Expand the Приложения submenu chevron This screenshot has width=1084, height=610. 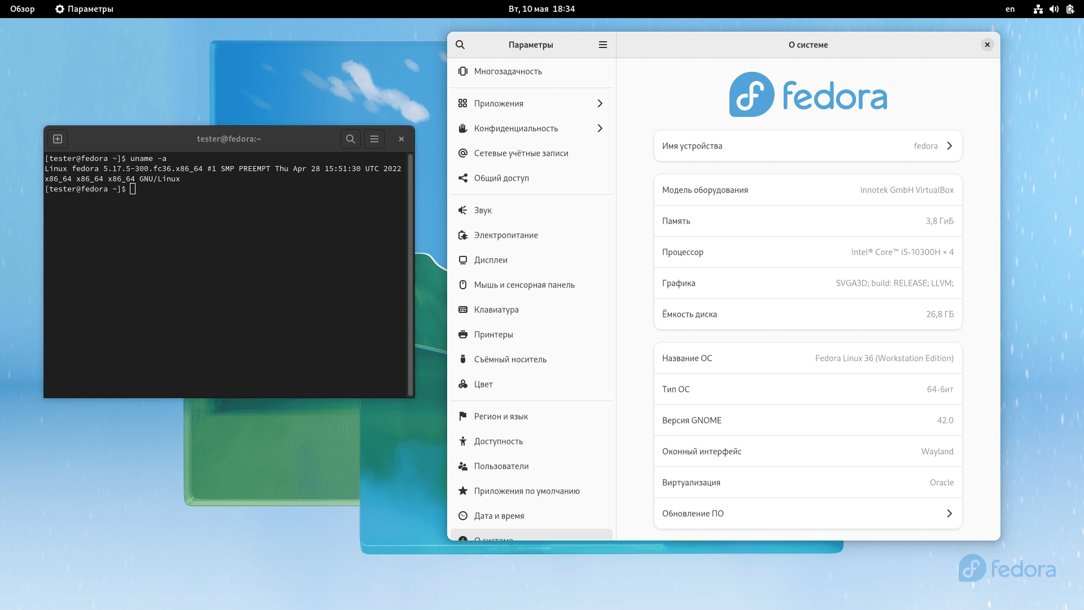point(600,103)
